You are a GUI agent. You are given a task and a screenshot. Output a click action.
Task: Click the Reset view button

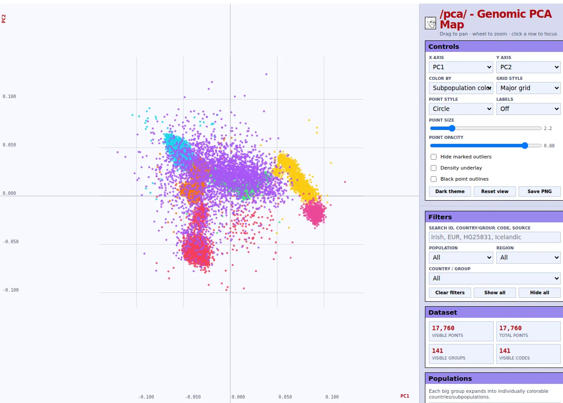tap(495, 191)
